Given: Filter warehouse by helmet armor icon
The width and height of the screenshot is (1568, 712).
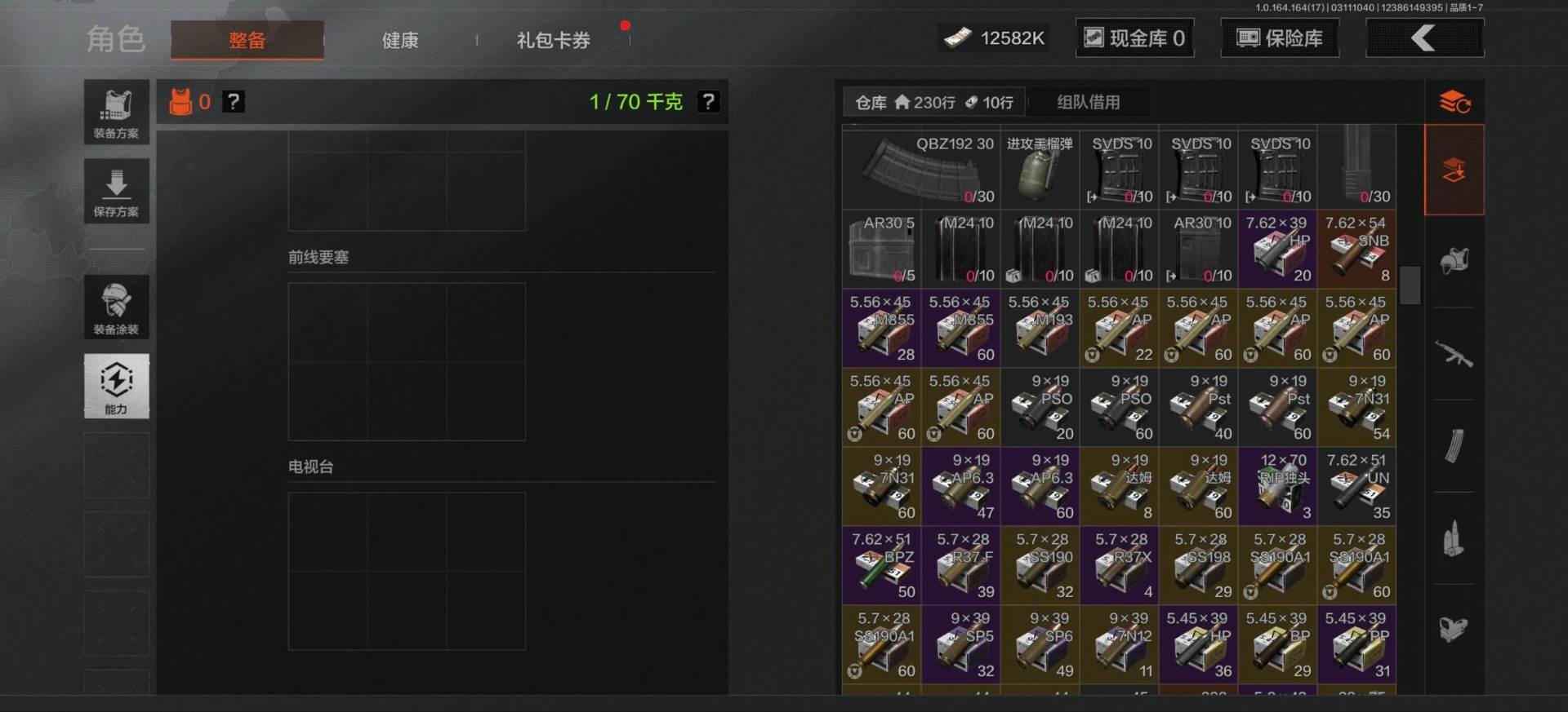Looking at the screenshot, I should 1454,261.
